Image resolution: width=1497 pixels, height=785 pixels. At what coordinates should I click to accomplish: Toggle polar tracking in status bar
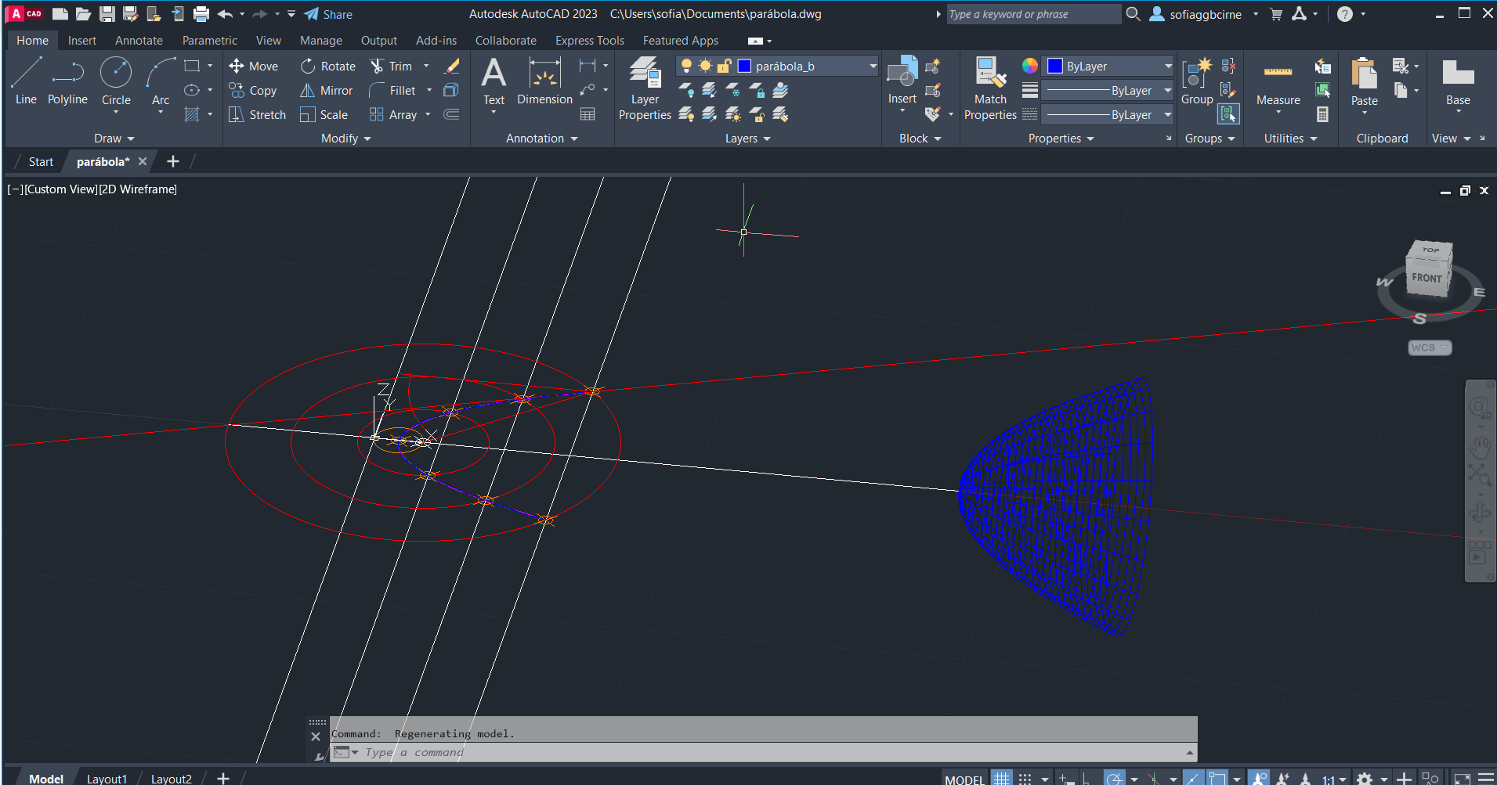1114,779
